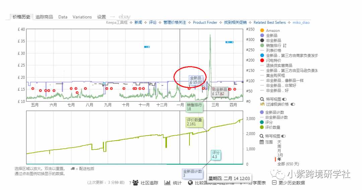Click the 全新品计数 3 tooltip
This screenshot has height=190, width=362.
click(x=192, y=174)
